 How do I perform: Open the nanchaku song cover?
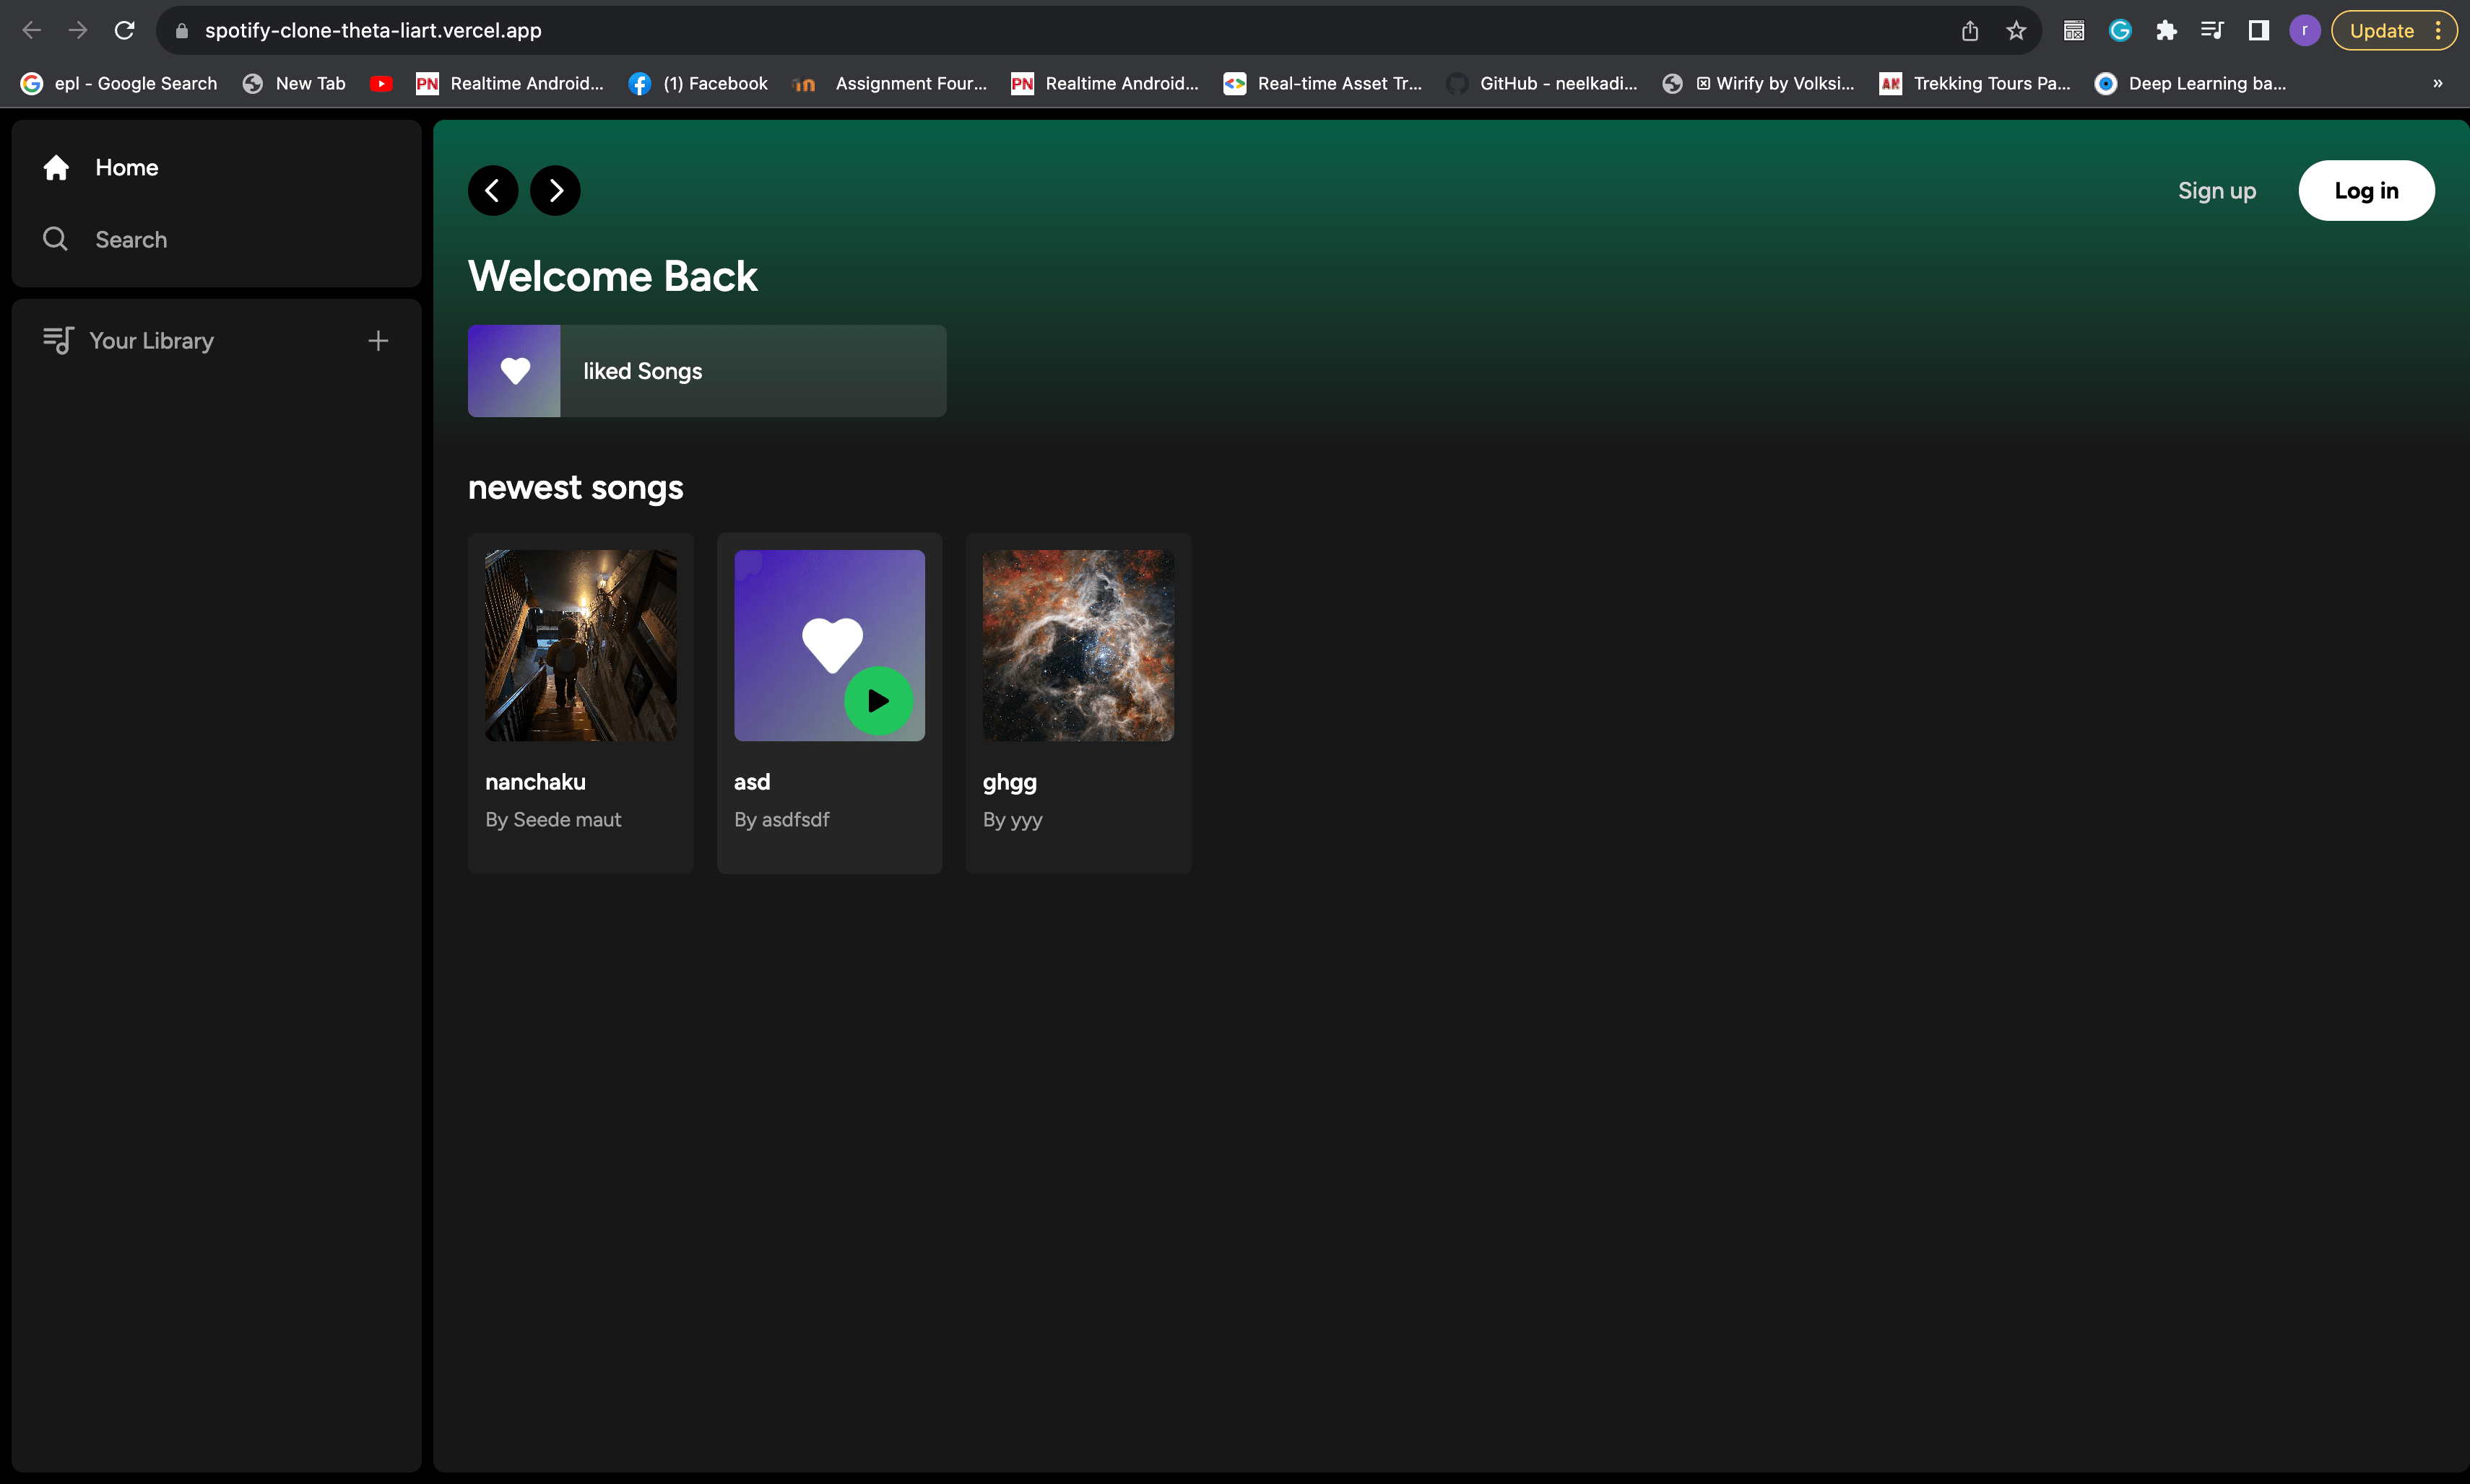pos(580,645)
